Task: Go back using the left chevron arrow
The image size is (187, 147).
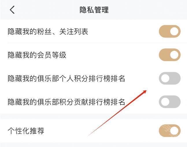Action: click(x=12, y=10)
